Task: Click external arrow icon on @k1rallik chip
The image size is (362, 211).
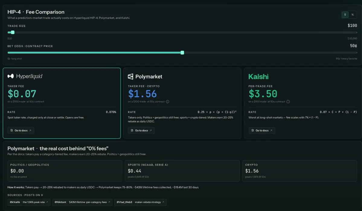Action: point(47,202)
